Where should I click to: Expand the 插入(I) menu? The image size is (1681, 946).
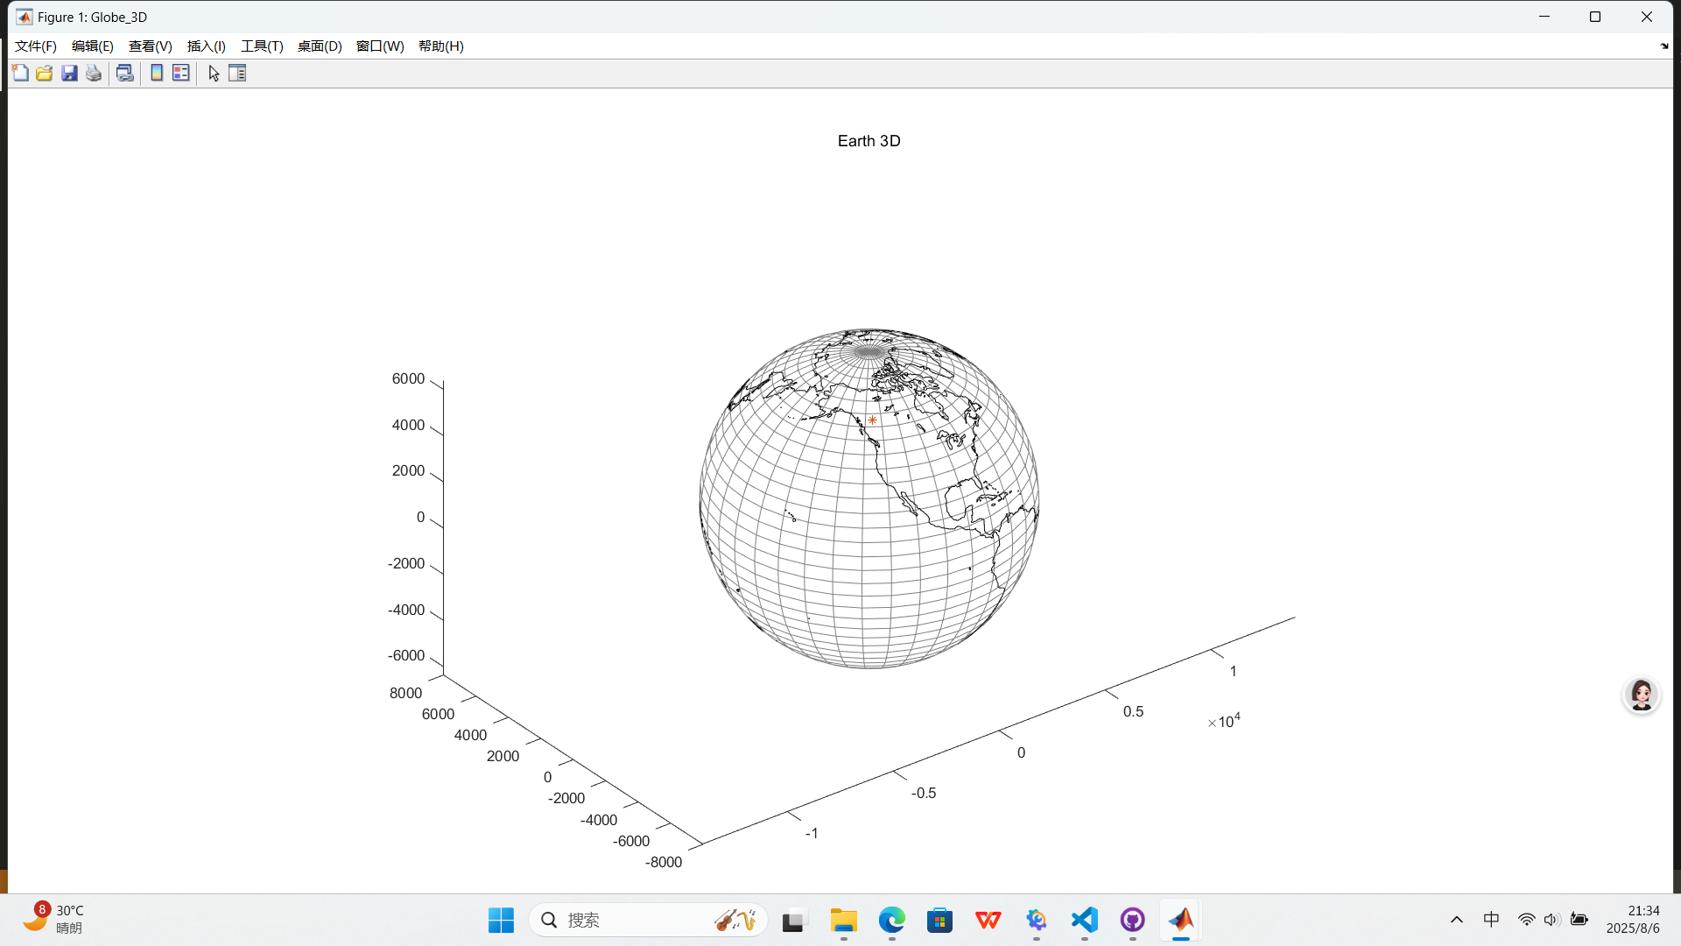tap(206, 46)
